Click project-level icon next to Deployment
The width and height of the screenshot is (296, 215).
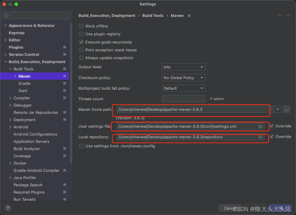(65, 120)
